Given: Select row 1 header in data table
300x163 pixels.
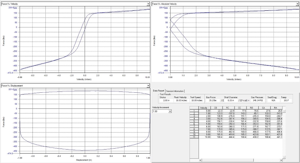Looking at the screenshot, I should pyautogui.click(x=194, y=111).
